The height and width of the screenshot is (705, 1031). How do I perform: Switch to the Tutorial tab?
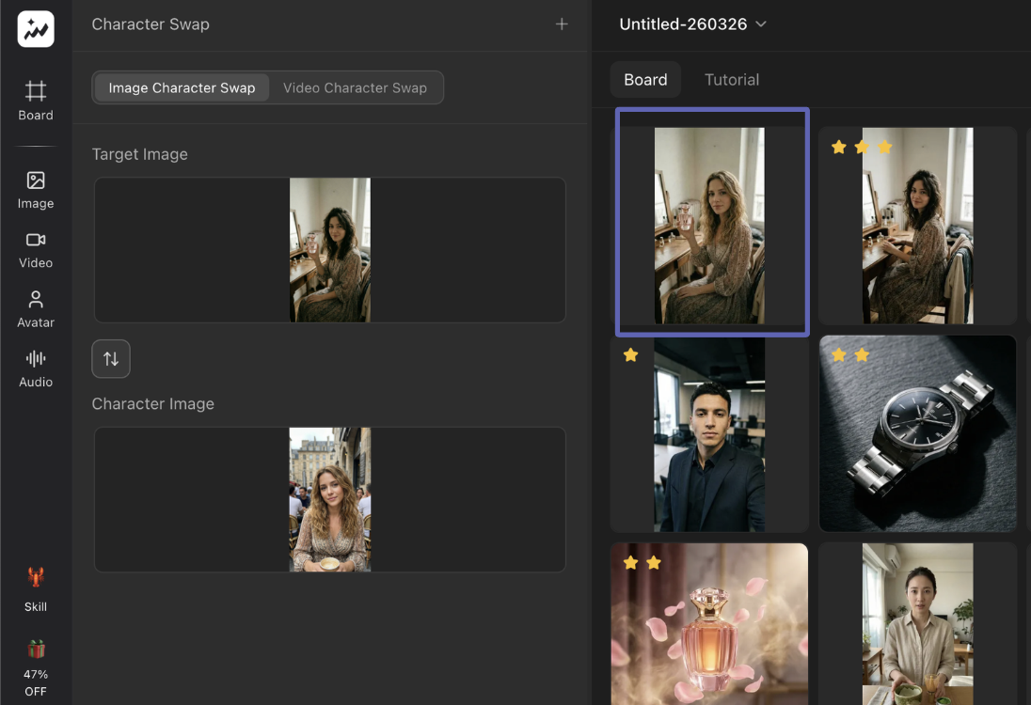[x=731, y=80]
